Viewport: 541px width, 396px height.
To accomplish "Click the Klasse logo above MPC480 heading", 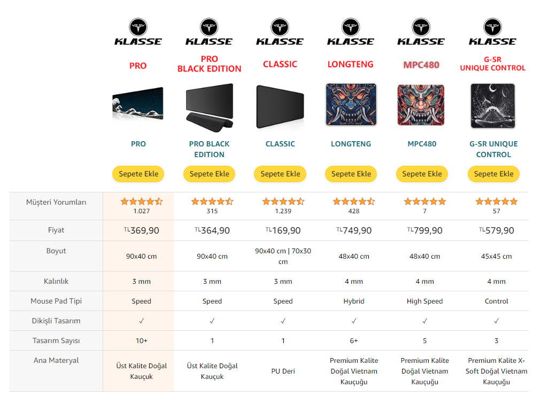I will click(x=421, y=32).
